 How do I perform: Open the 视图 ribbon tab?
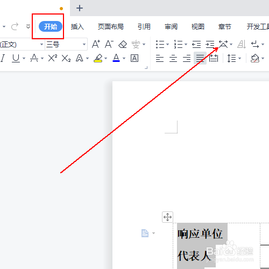(x=198, y=27)
